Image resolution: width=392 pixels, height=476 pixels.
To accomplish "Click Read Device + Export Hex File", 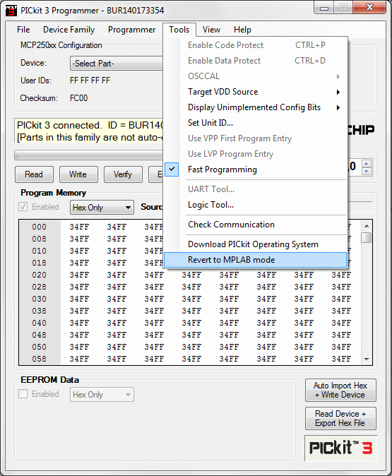I will pos(340,418).
